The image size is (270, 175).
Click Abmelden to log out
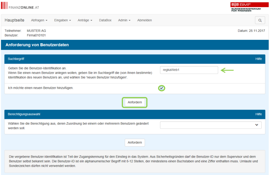[144, 20]
